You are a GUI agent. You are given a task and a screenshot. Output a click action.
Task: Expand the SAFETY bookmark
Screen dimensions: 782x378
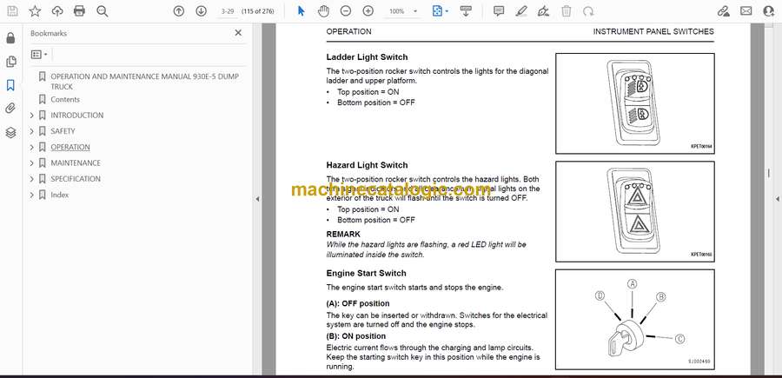click(32, 131)
